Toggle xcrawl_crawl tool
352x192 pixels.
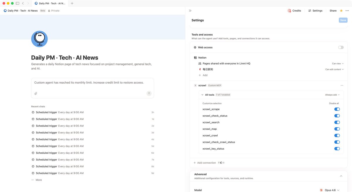coord(337,136)
